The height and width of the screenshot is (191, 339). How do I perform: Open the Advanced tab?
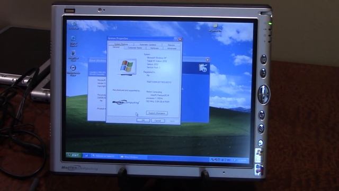point(172,48)
